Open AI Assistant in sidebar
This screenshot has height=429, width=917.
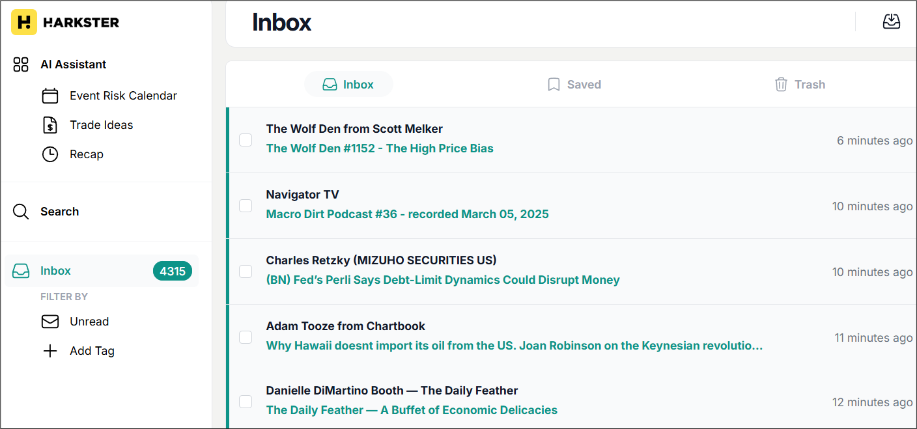pos(73,64)
